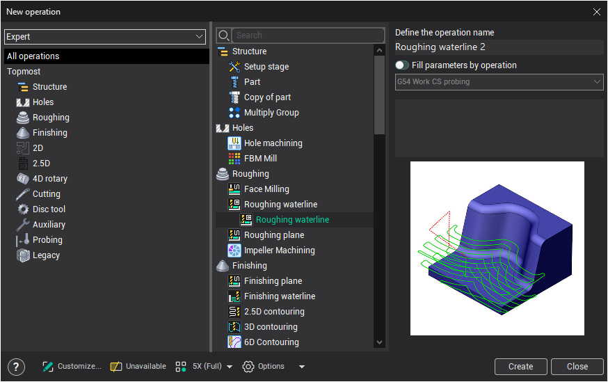
Task: Click the Disc tool category icon
Action: (22, 209)
